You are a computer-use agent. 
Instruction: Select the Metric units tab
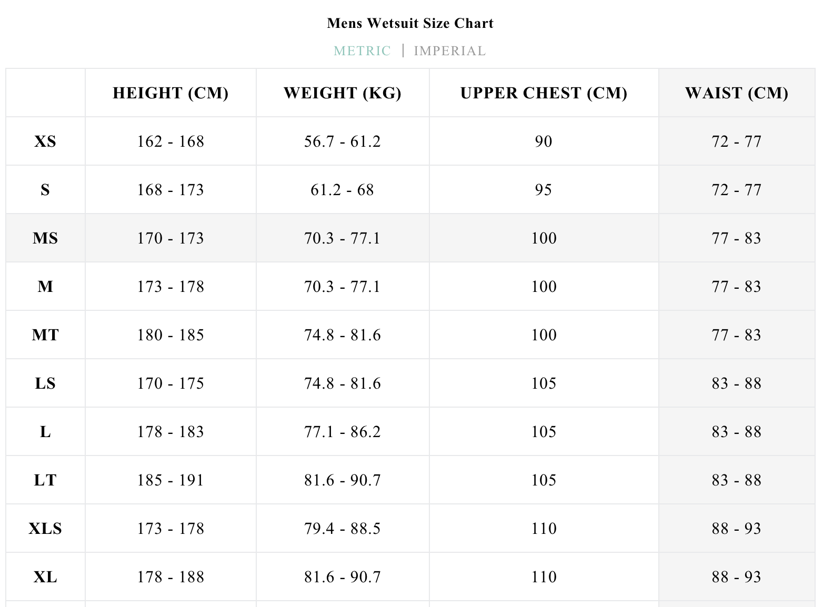click(362, 51)
